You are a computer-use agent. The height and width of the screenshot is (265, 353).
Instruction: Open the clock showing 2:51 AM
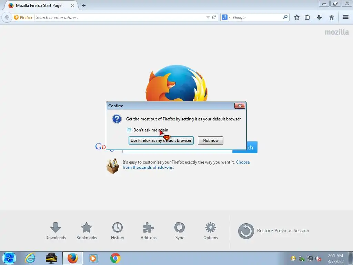coord(335,258)
